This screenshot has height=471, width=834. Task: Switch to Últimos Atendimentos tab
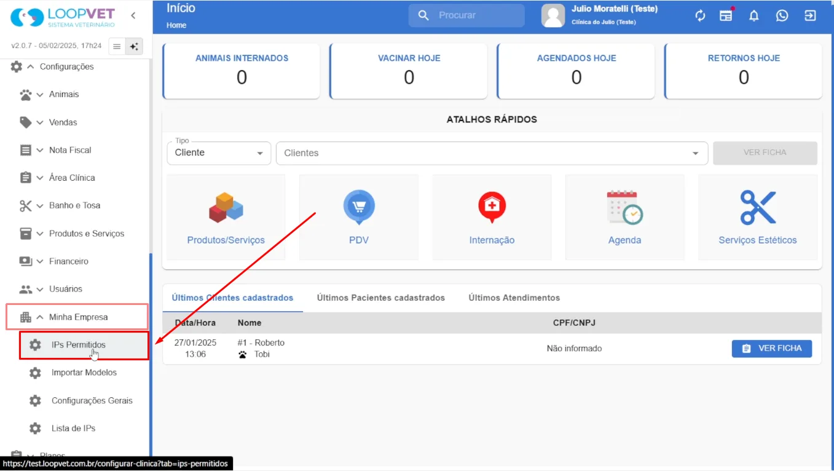pos(514,298)
